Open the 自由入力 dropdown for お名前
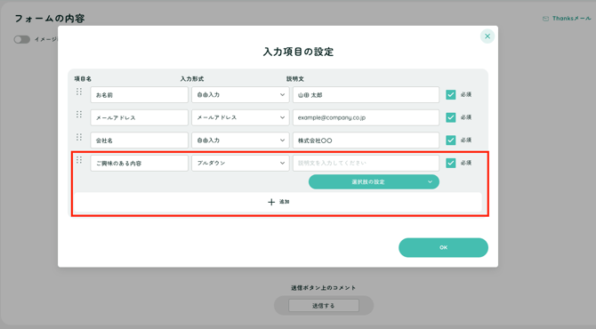 click(x=240, y=94)
